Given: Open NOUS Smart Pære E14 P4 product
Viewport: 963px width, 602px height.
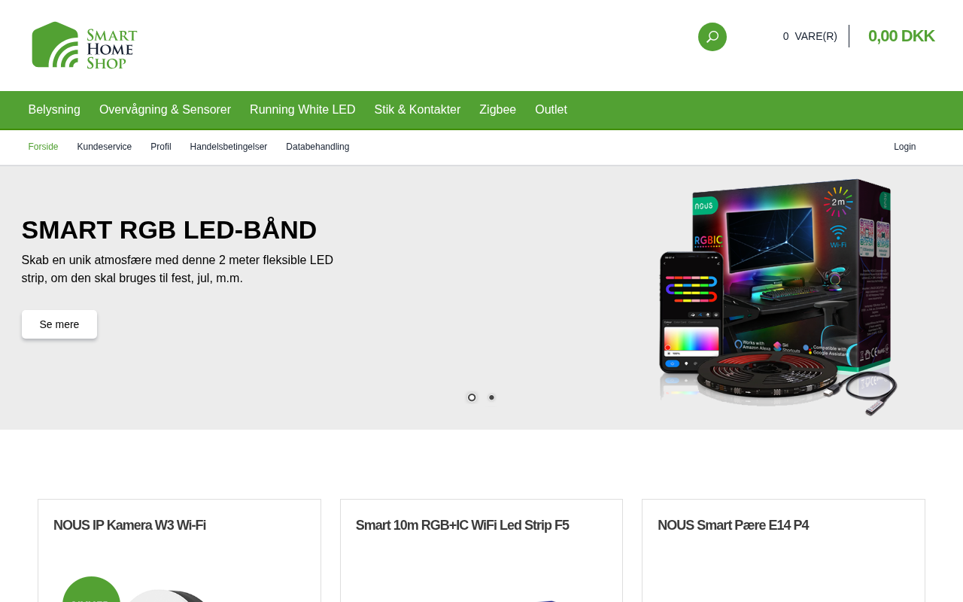Looking at the screenshot, I should (733, 525).
